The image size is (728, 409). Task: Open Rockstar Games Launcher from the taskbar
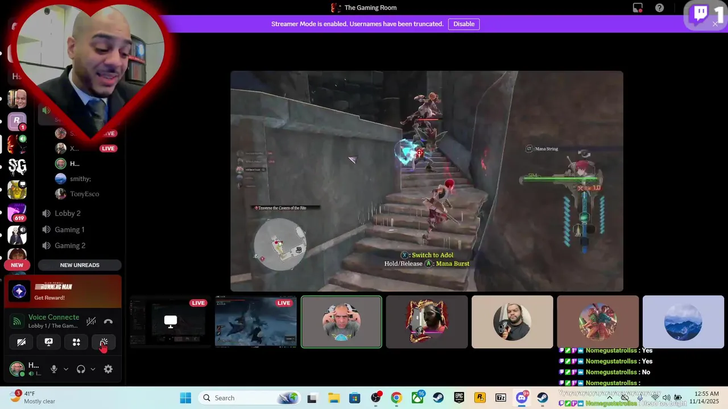pos(480,398)
